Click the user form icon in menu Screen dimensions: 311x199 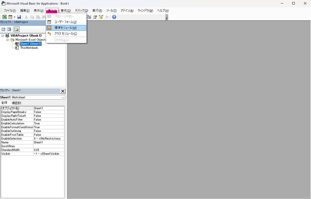click(x=49, y=22)
